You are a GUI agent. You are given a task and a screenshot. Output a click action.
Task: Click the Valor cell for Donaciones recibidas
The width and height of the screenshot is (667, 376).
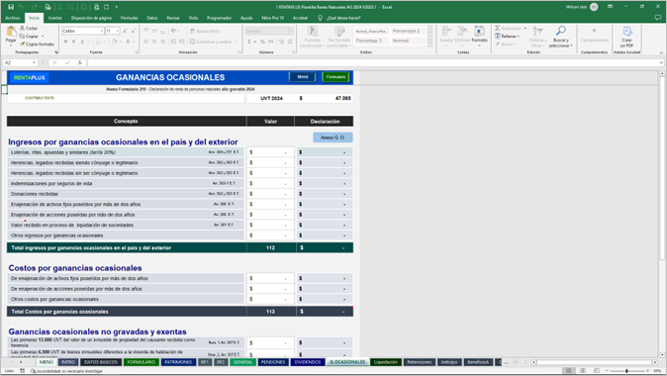click(270, 194)
